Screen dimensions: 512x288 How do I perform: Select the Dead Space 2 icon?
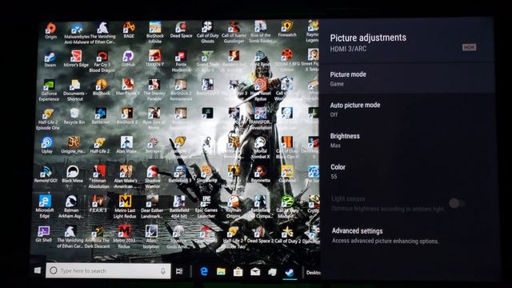click(260, 234)
